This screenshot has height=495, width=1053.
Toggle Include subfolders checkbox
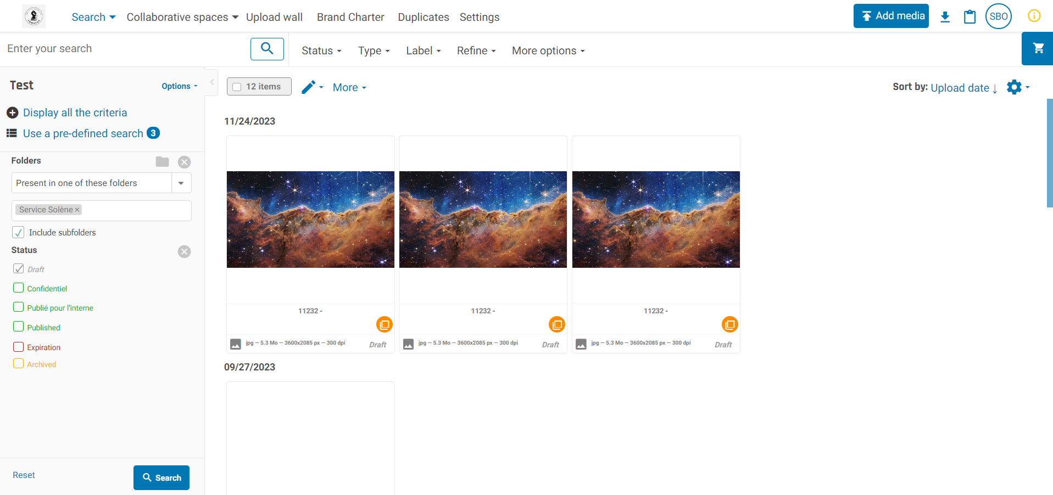tap(18, 232)
